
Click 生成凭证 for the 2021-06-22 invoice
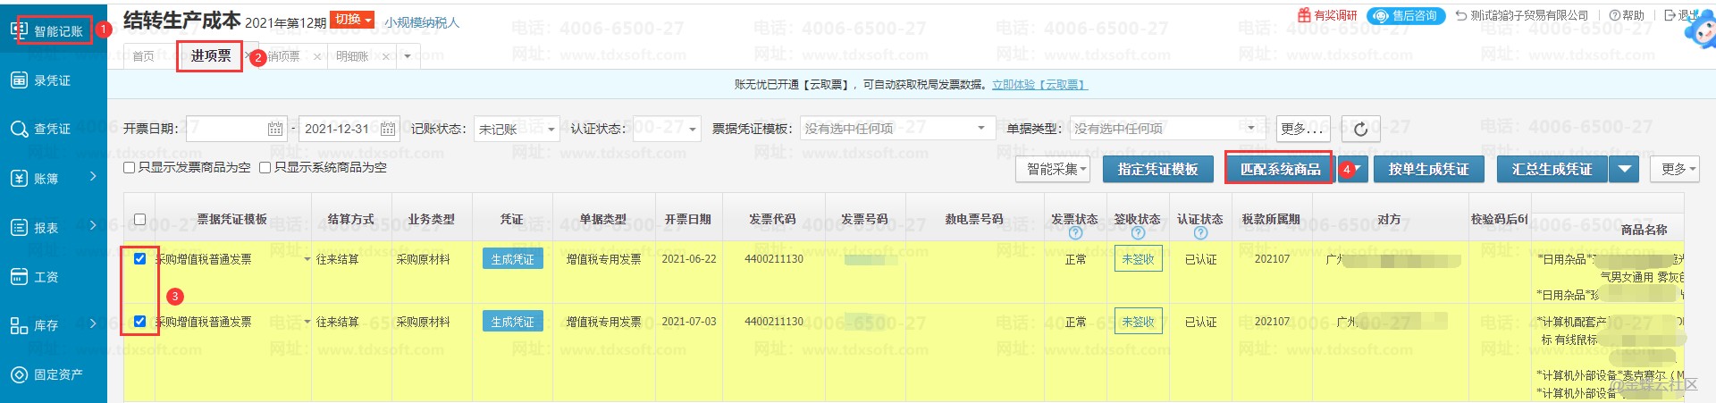pos(512,259)
